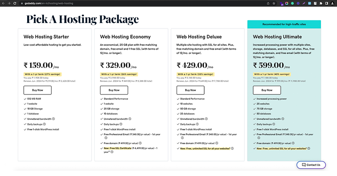Click Buy Now for Web Hosting Economy
Screen dimensions: 337x176
click(x=114, y=90)
